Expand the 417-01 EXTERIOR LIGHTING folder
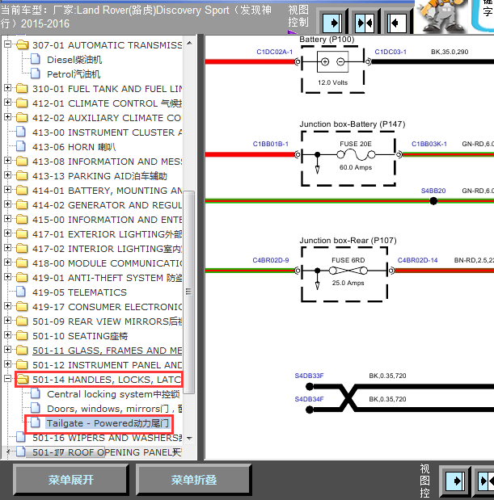The height and width of the screenshot is (500, 494). [x=7, y=233]
